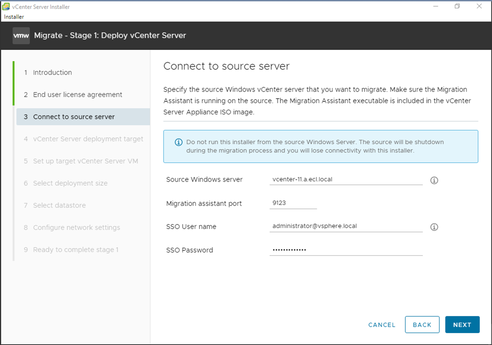Click the CANCEL button
This screenshot has height=345, width=492.
[x=382, y=325]
